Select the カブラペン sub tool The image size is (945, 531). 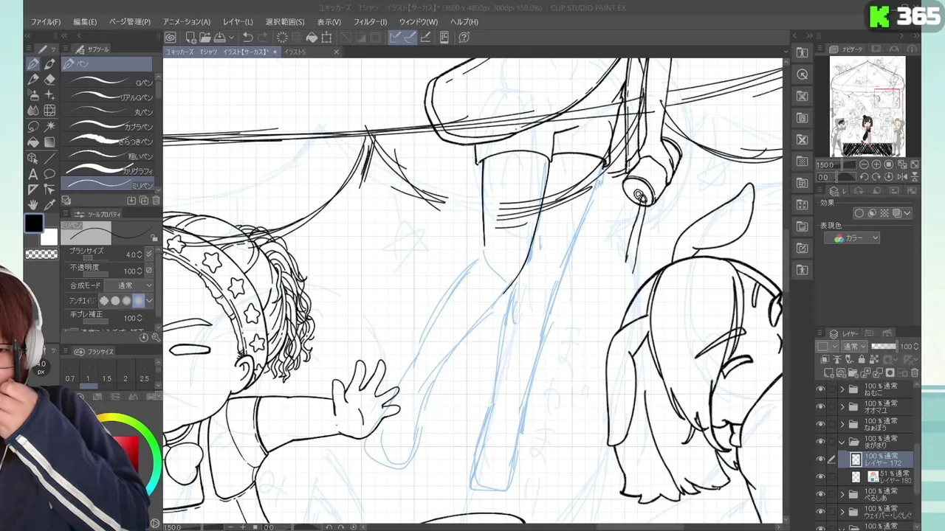coord(108,126)
